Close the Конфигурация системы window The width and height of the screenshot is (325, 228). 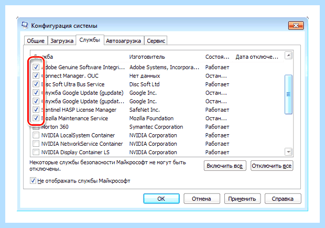(296, 26)
